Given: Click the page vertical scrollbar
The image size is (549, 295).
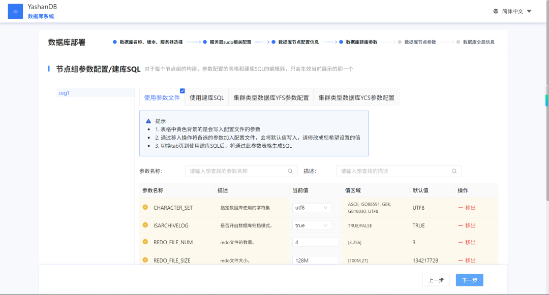Looking at the screenshot, I should (x=547, y=102).
